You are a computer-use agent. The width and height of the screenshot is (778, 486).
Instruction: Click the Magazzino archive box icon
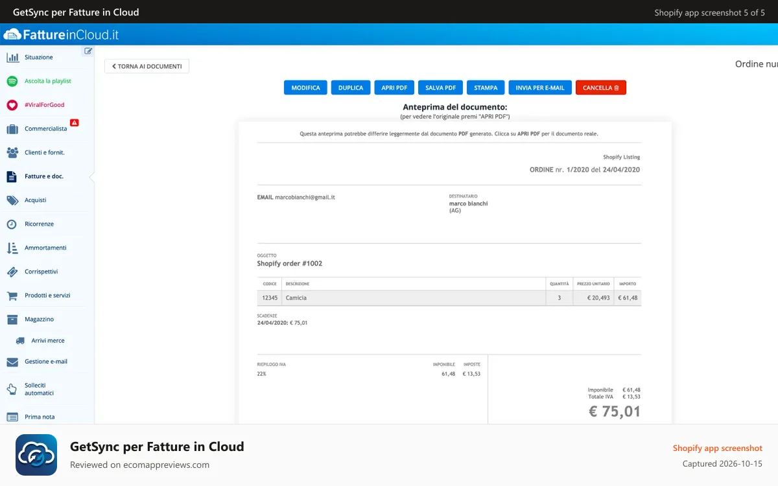click(12, 319)
